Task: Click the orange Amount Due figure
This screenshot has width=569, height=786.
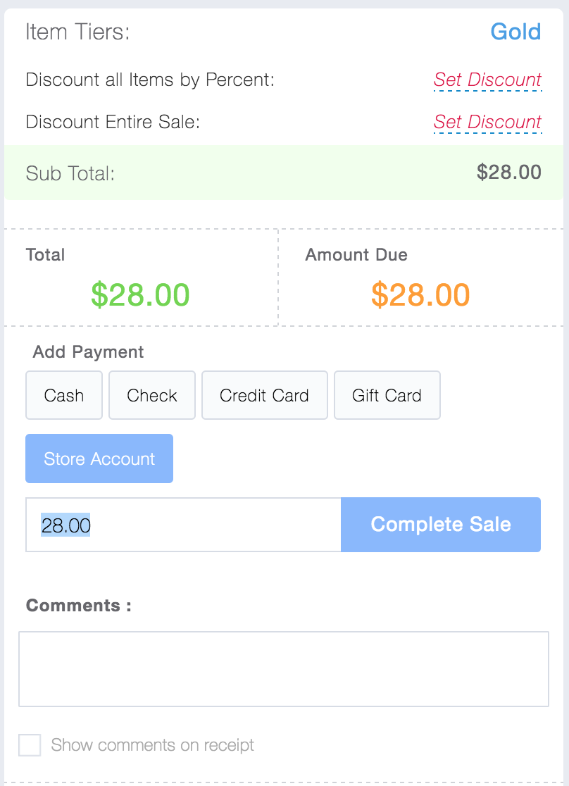Action: click(420, 294)
